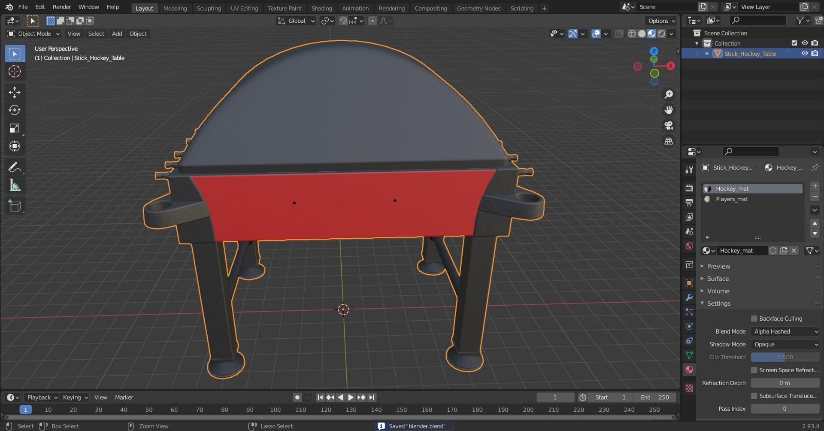The width and height of the screenshot is (824, 431).
Task: Switch orthographic/perspective grid icon
Action: [669, 141]
